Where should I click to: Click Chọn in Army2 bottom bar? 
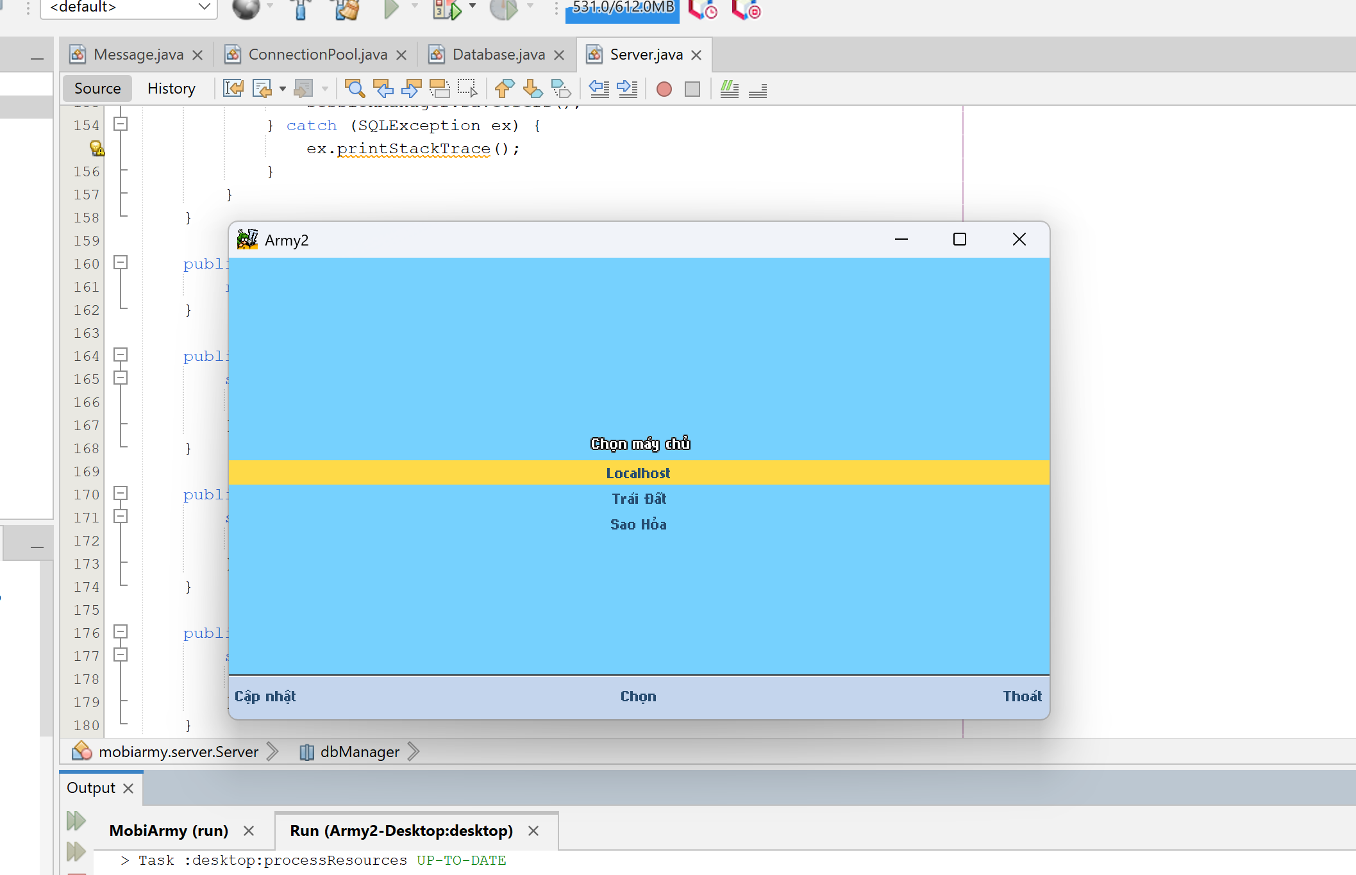coord(638,696)
